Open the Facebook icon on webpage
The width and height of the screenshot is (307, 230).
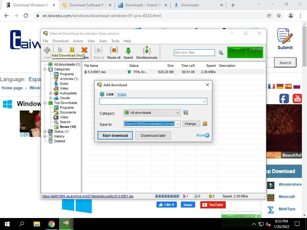click(284, 98)
